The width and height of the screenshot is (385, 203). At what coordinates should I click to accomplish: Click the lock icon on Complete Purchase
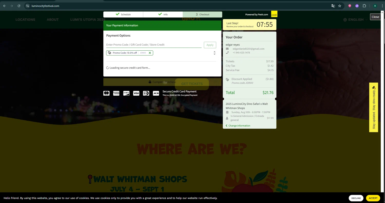point(150,82)
